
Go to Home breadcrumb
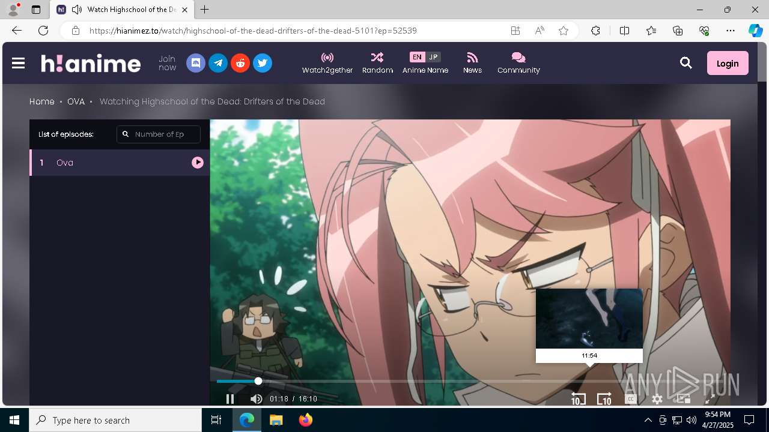click(42, 101)
